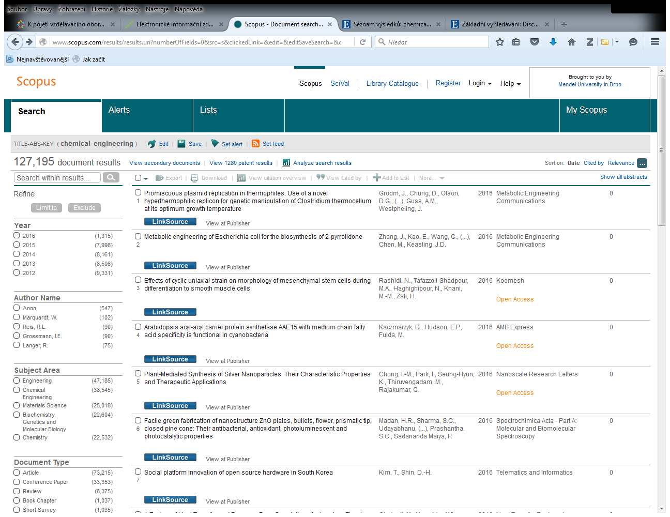The height and width of the screenshot is (517, 670).
Task: Click the Export arrow icon
Action: coord(160,178)
